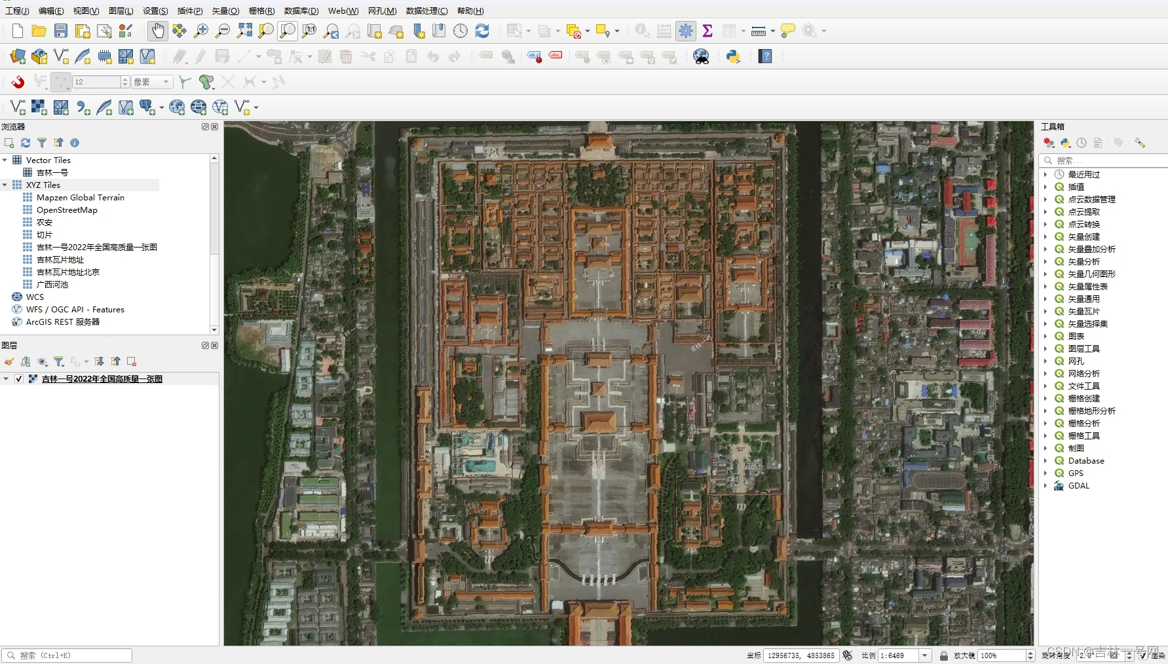This screenshot has height=664, width=1168.
Task: Refresh the map canvas
Action: tap(482, 31)
